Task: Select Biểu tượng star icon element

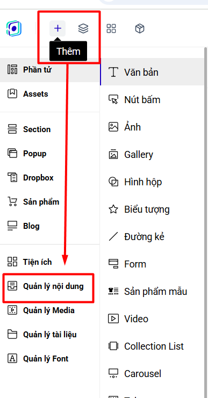Action: [152, 209]
